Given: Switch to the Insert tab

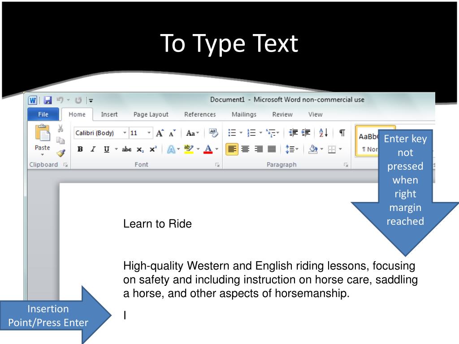Looking at the screenshot, I should click(x=109, y=114).
